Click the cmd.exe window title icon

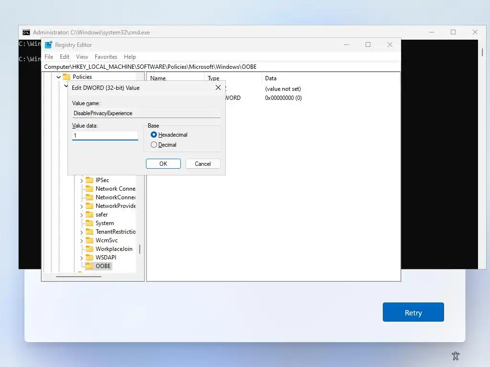pyautogui.click(x=26, y=32)
